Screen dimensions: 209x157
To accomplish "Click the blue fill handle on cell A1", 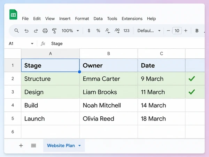I will click(79, 72).
